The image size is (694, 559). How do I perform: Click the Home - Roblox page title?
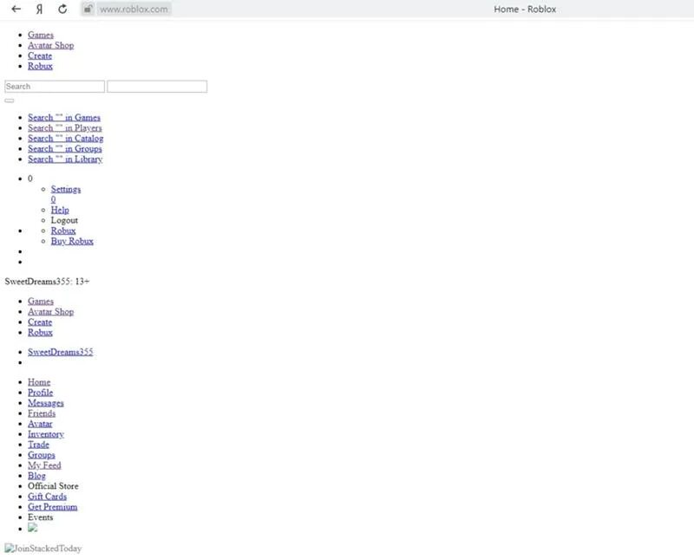pos(525,10)
